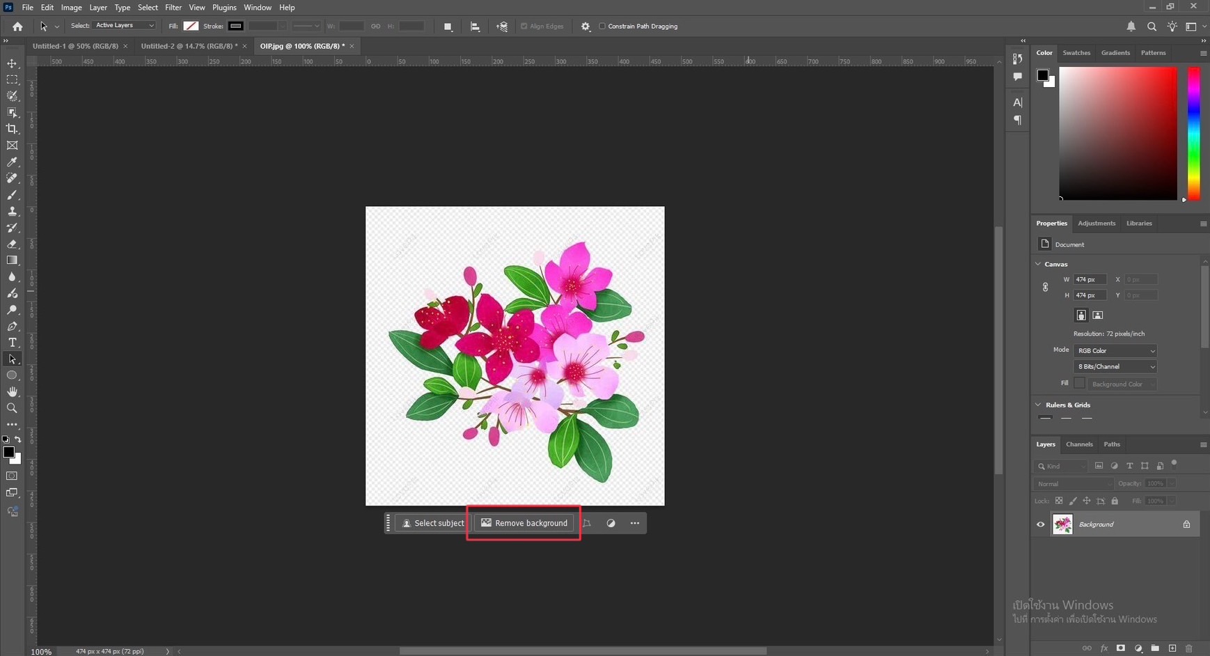
Task: Select the Crop tool
Action: coord(12,129)
